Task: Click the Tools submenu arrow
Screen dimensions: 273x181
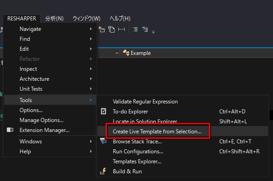Action: point(91,100)
